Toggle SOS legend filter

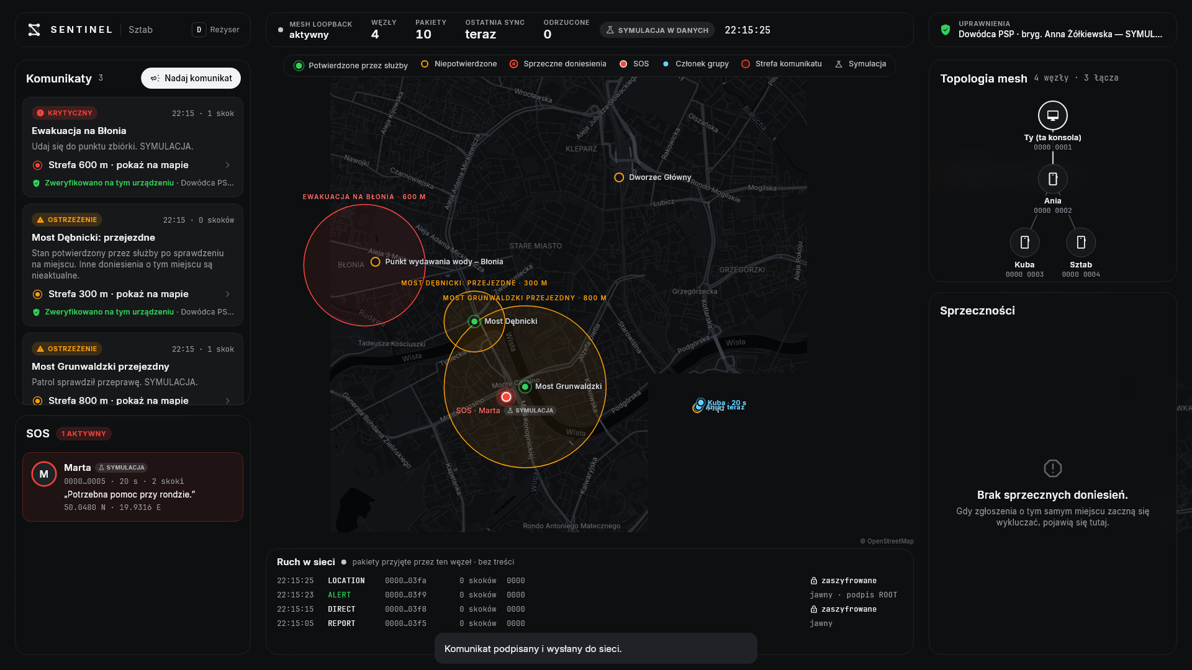pos(634,64)
